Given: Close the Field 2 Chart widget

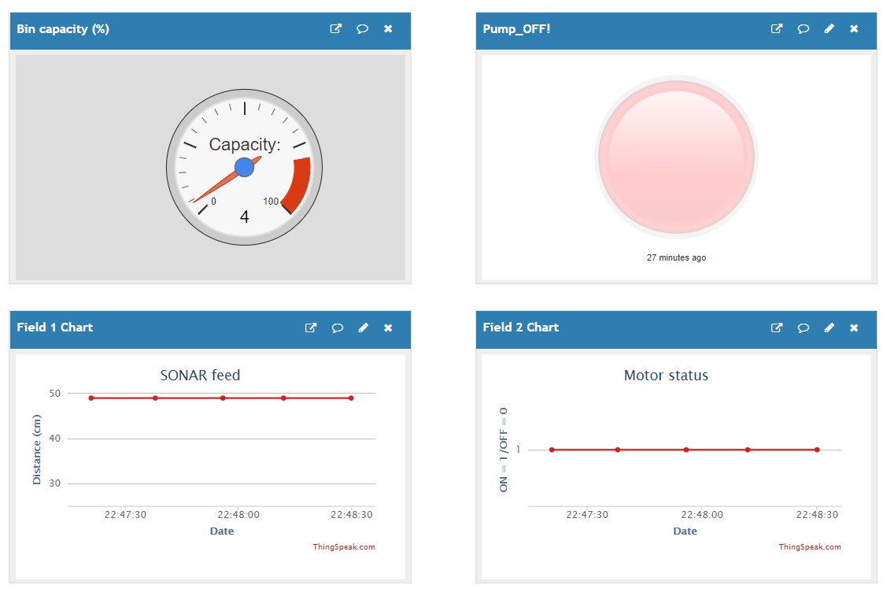Looking at the screenshot, I should pos(854,328).
